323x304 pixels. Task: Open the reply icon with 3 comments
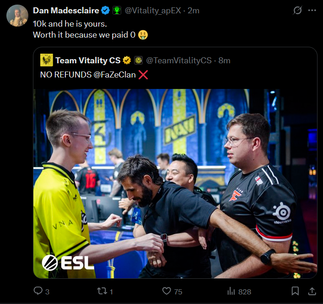[38, 291]
